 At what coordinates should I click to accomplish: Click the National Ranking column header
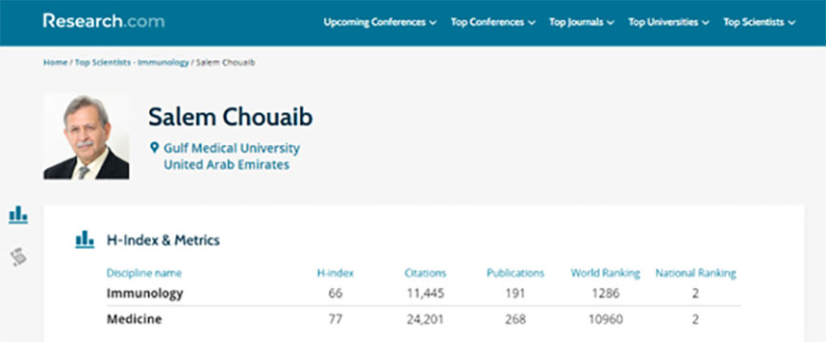[x=696, y=273]
